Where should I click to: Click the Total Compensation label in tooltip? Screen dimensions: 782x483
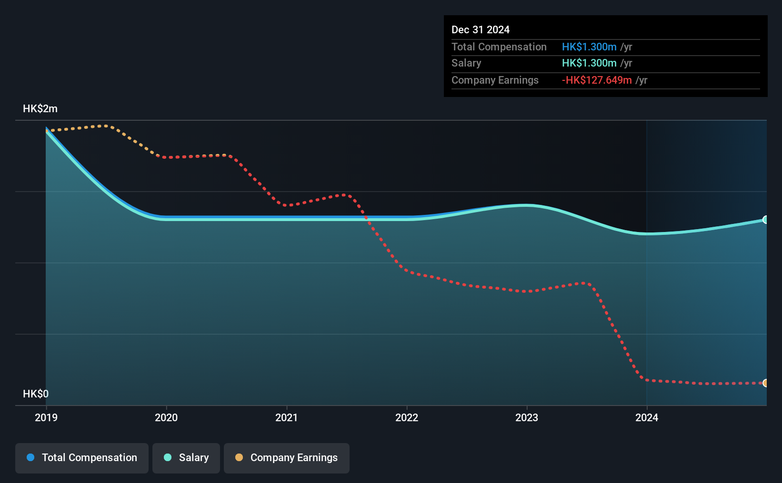point(499,47)
